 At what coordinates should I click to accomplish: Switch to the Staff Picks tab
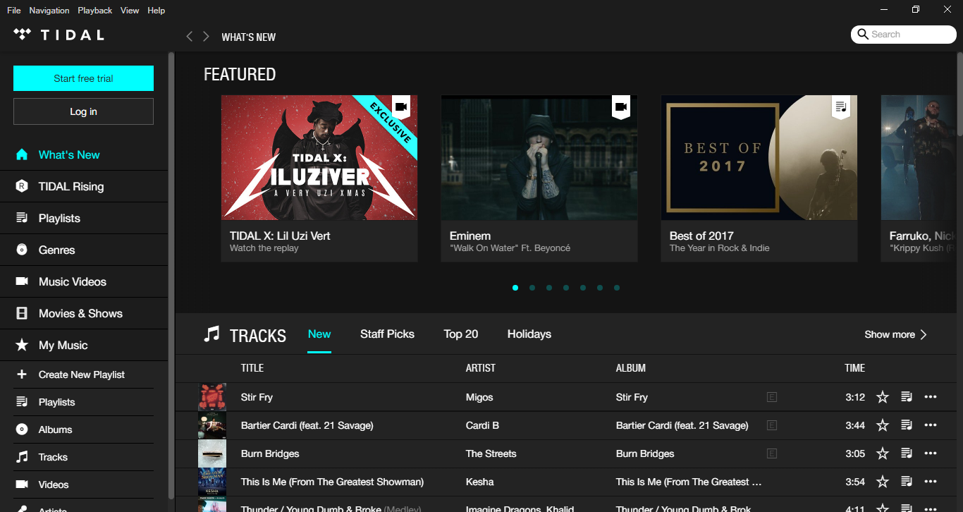(387, 334)
